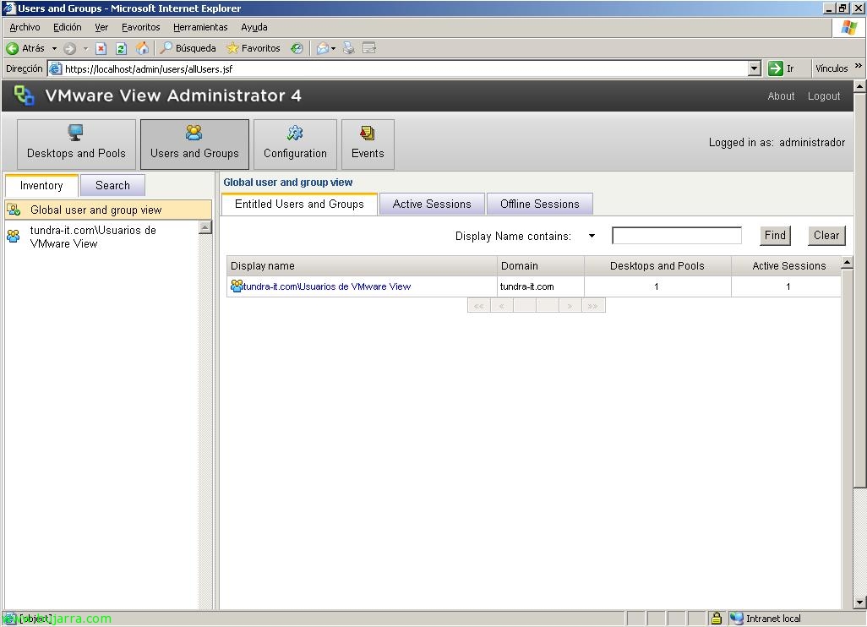Click the page icon in the address bar
Image resolution: width=867 pixels, height=627 pixels.
pyautogui.click(x=55, y=69)
